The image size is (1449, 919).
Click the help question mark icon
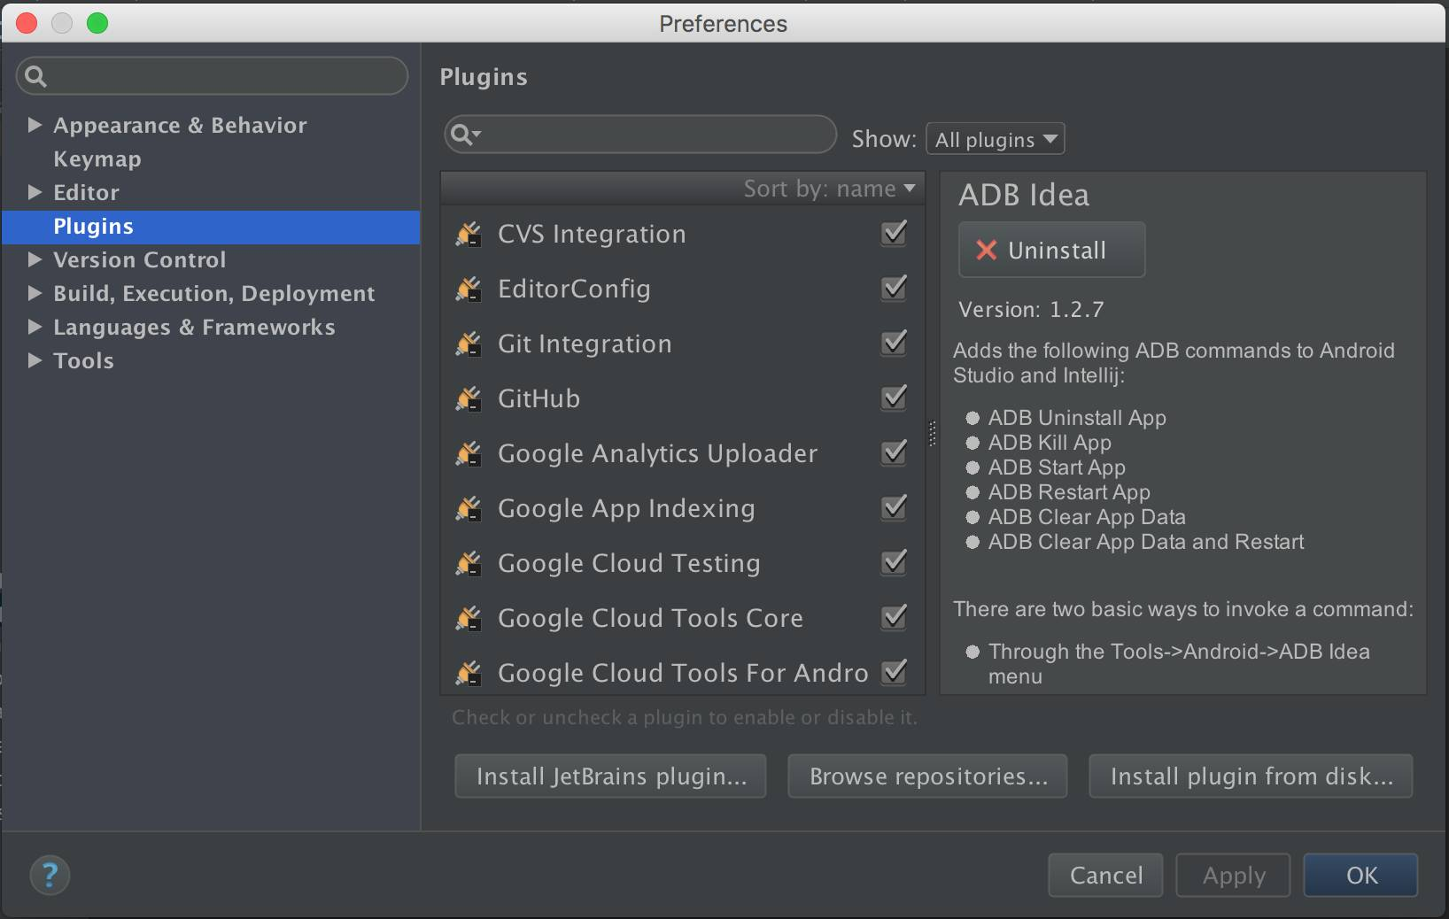tap(50, 876)
